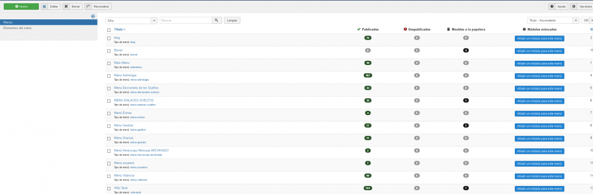The image size is (593, 194).
Task: Add a module for Menu Astrología
Action: [x=539, y=76]
